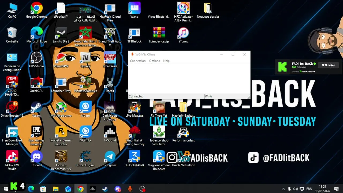Select the HaaFedk iCloud Free shortcut
Screen dimensions: 343x193
[110, 12]
